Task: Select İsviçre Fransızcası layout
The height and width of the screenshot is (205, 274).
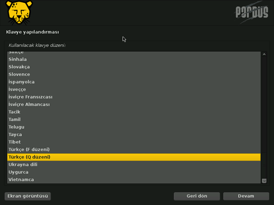Action: (30, 97)
